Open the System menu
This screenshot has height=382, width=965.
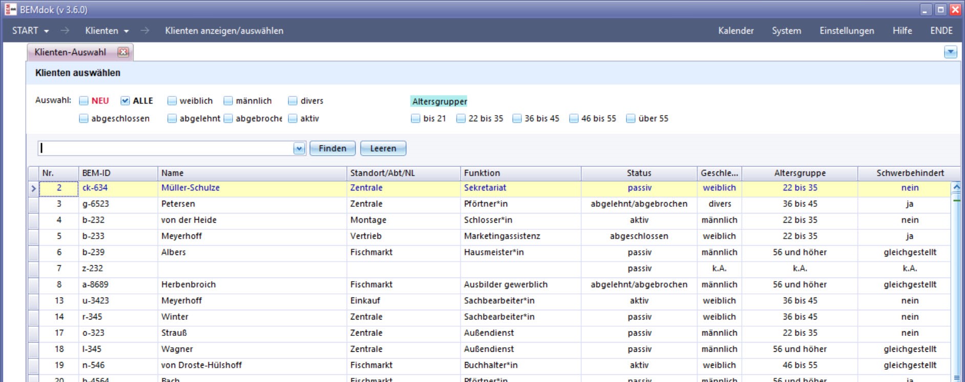click(x=786, y=31)
